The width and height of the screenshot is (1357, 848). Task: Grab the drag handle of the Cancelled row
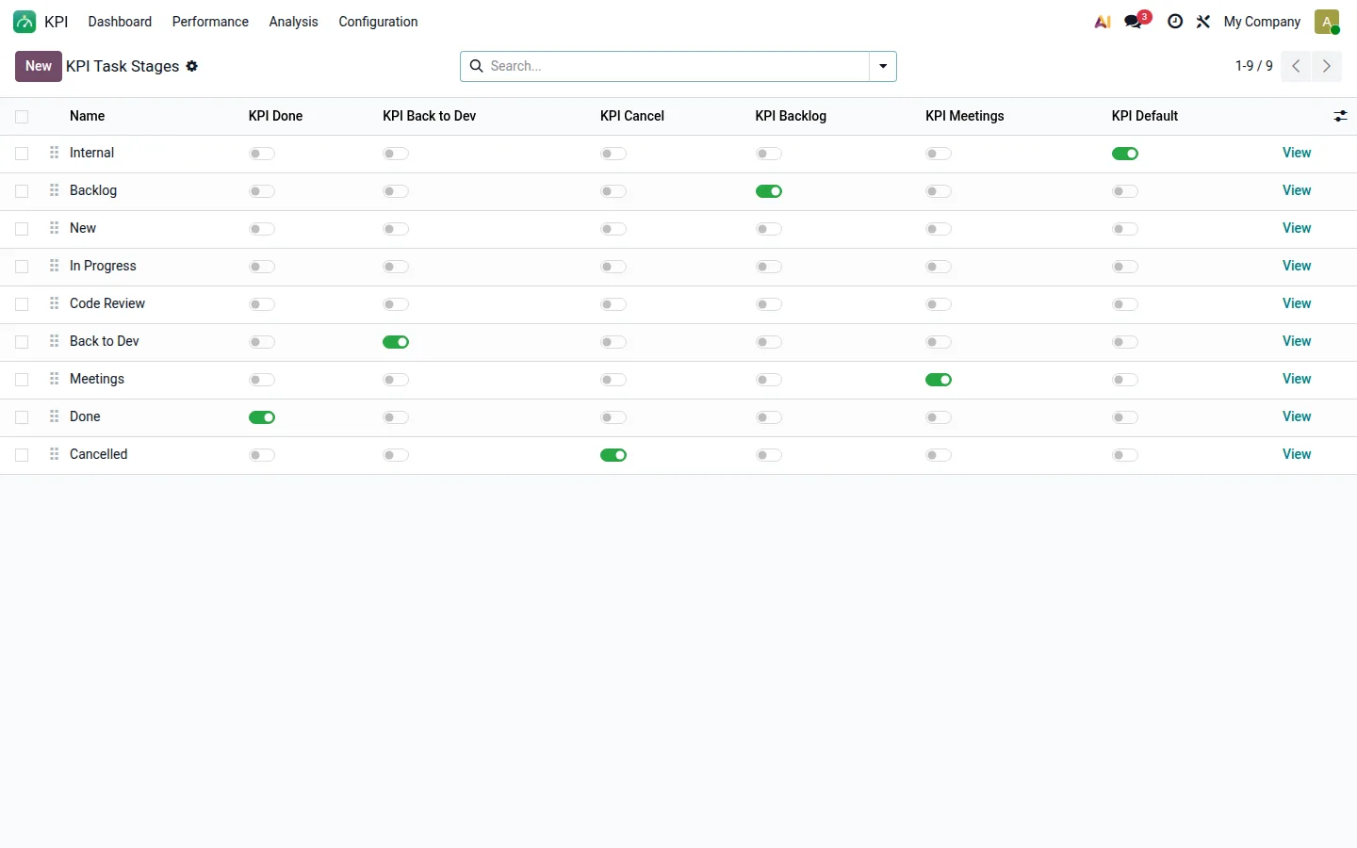pos(55,454)
